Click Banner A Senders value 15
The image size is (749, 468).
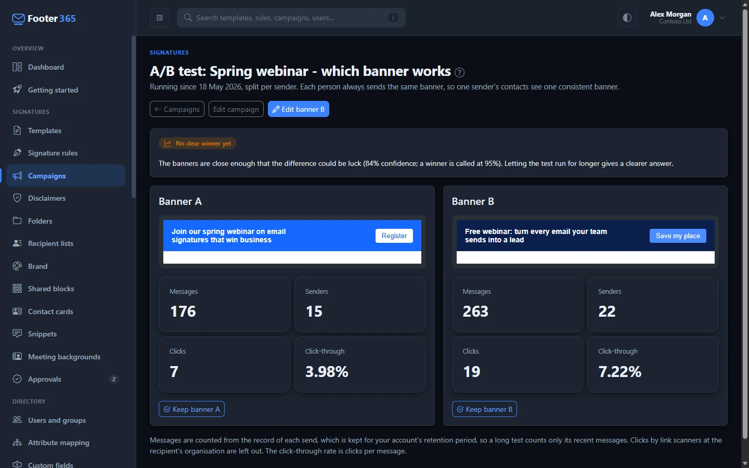(314, 311)
